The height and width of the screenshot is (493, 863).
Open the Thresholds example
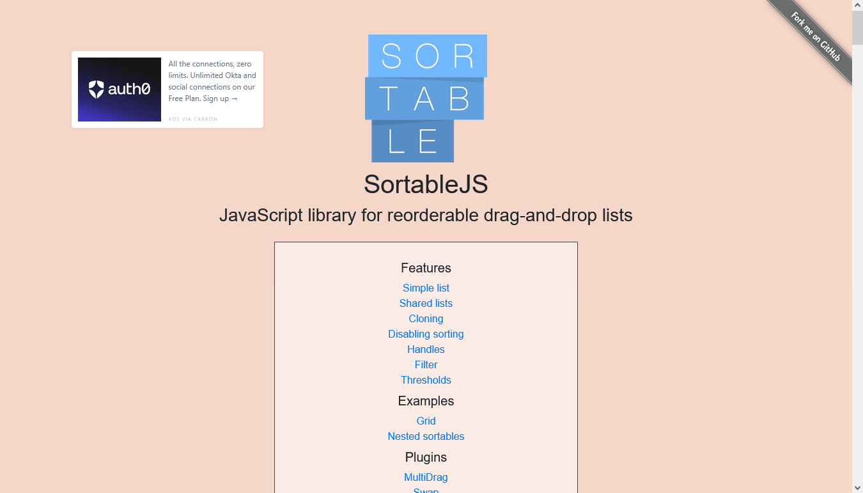pyautogui.click(x=426, y=380)
